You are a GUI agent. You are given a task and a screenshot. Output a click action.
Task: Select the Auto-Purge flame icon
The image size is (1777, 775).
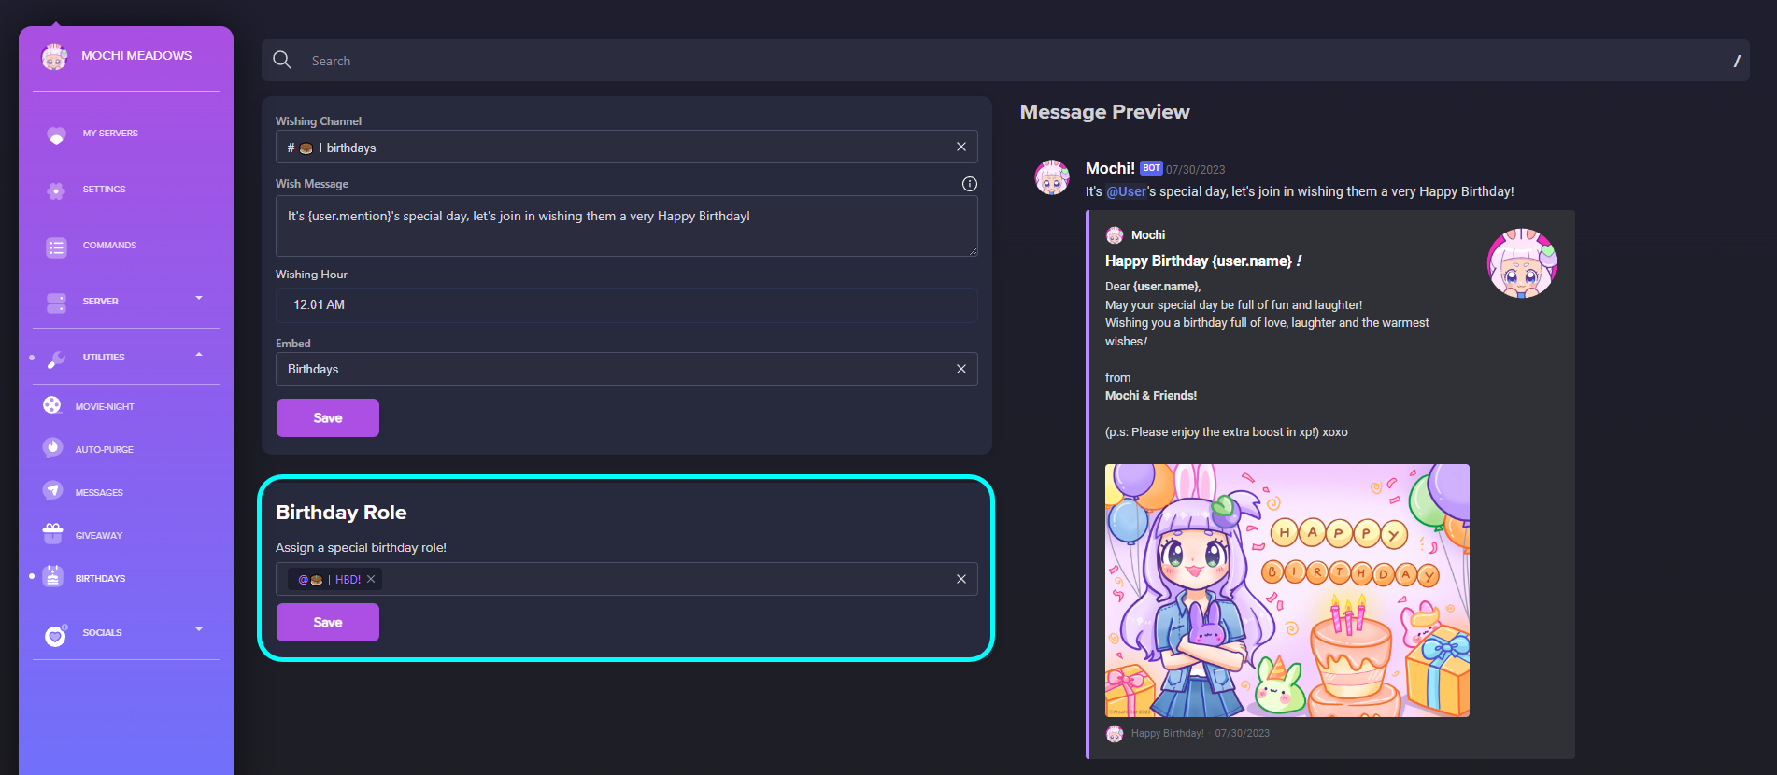(52, 448)
